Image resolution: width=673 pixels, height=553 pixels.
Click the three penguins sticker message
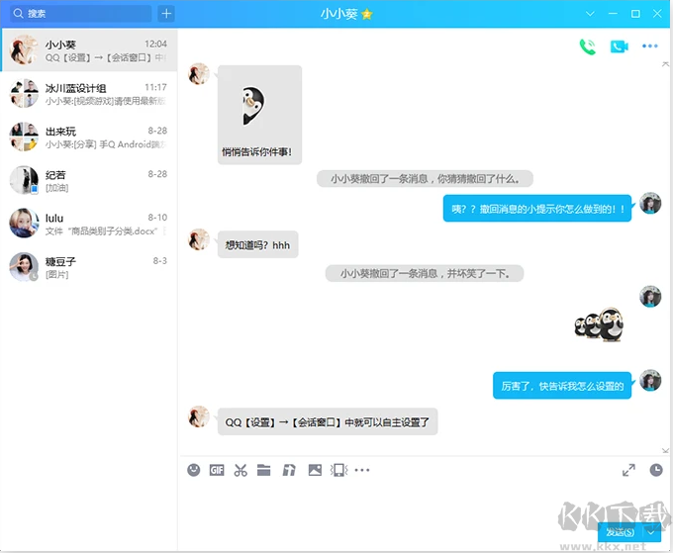[599, 324]
